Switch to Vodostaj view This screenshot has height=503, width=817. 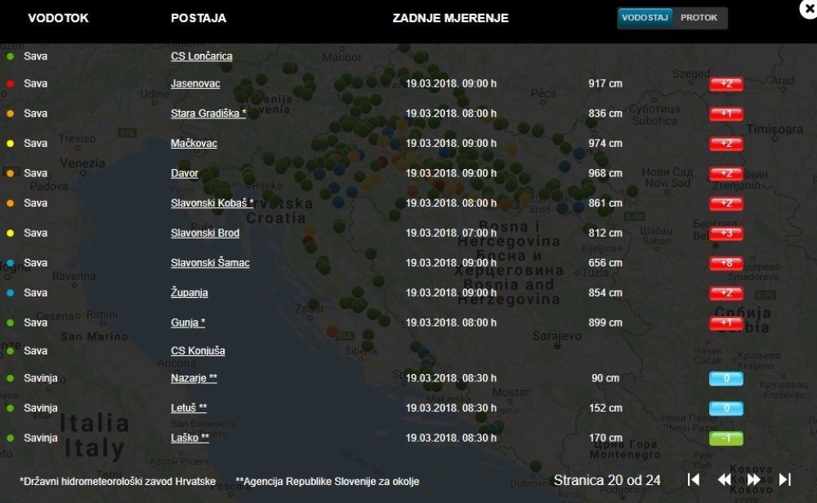(x=645, y=18)
